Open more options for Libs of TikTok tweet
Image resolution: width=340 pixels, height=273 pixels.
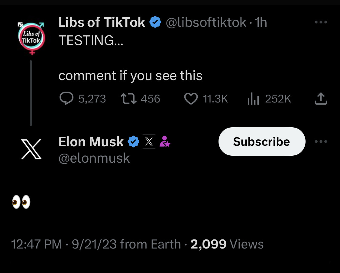(321, 22)
